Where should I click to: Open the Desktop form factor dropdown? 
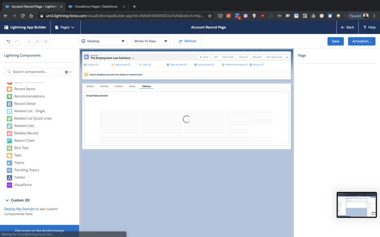103,41
